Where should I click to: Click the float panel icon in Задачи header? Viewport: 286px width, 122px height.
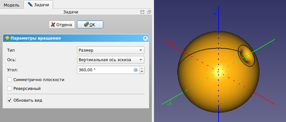142,12
